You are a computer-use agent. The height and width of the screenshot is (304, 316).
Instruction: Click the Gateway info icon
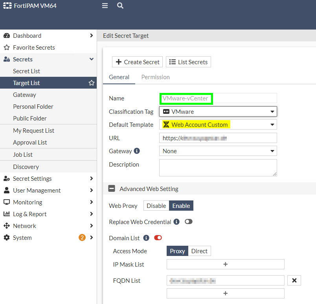pyautogui.click(x=137, y=151)
